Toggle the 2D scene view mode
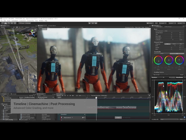Screen dimensions: 186x140 point(14,27)
